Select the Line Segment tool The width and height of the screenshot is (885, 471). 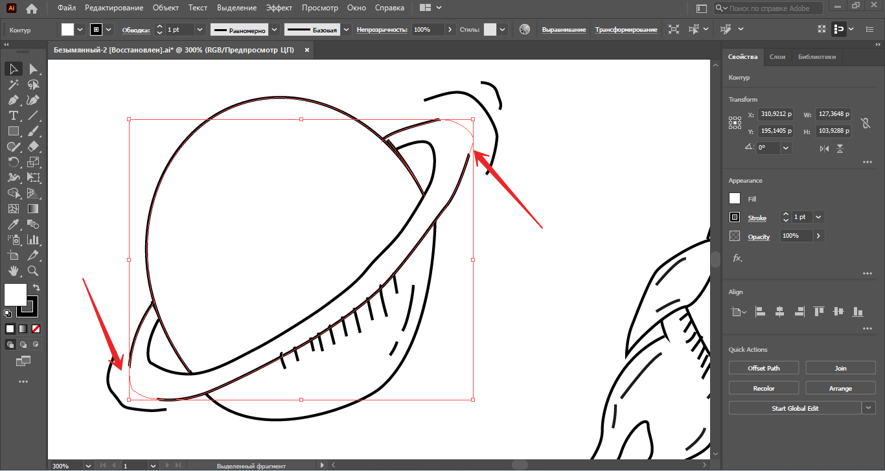[x=33, y=115]
